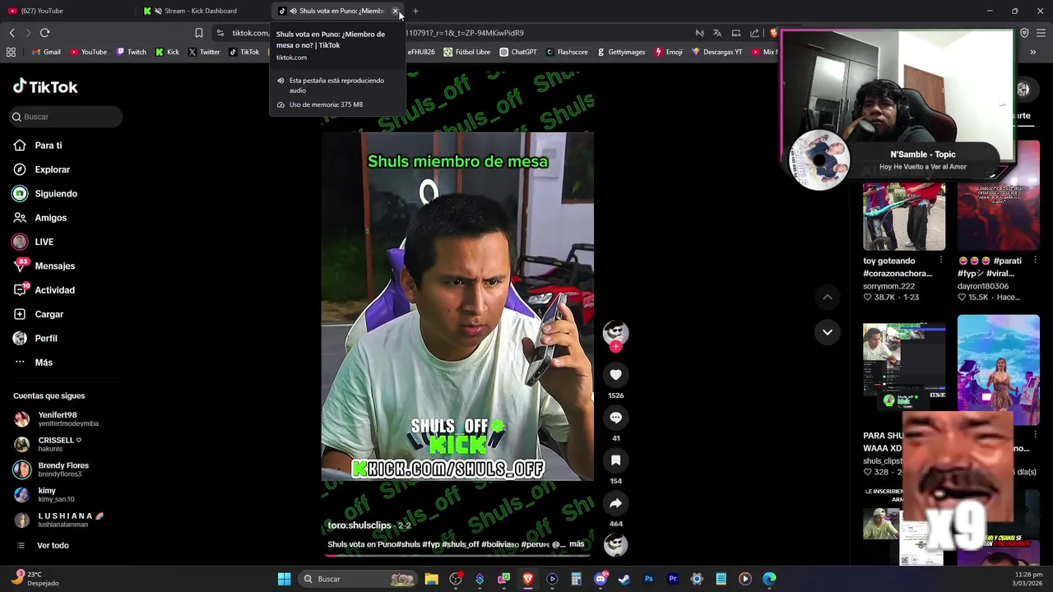Open Twitch bookmark in bookmarks bar
Viewport: 1053px width, 592px height.
[132, 52]
